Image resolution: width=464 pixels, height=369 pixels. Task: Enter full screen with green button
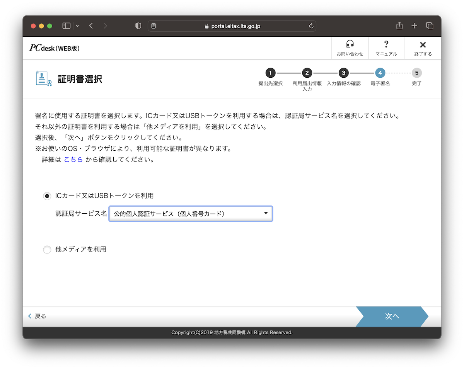coord(49,26)
